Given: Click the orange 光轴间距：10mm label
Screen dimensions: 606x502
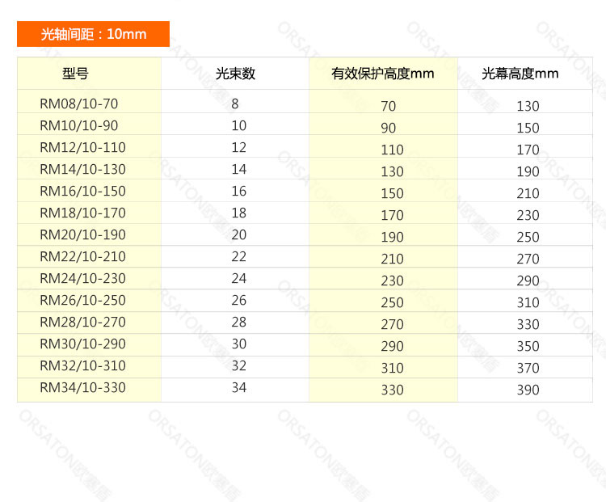Looking at the screenshot, I should pos(94,34).
